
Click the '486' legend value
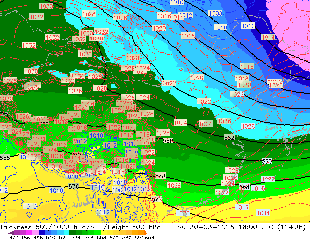click(25, 237)
